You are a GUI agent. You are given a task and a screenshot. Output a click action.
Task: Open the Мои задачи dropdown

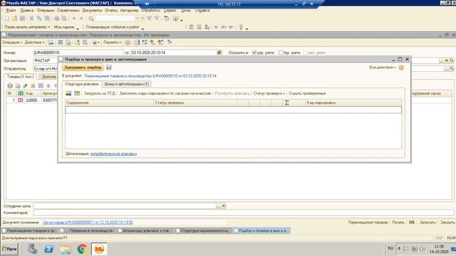66,27
